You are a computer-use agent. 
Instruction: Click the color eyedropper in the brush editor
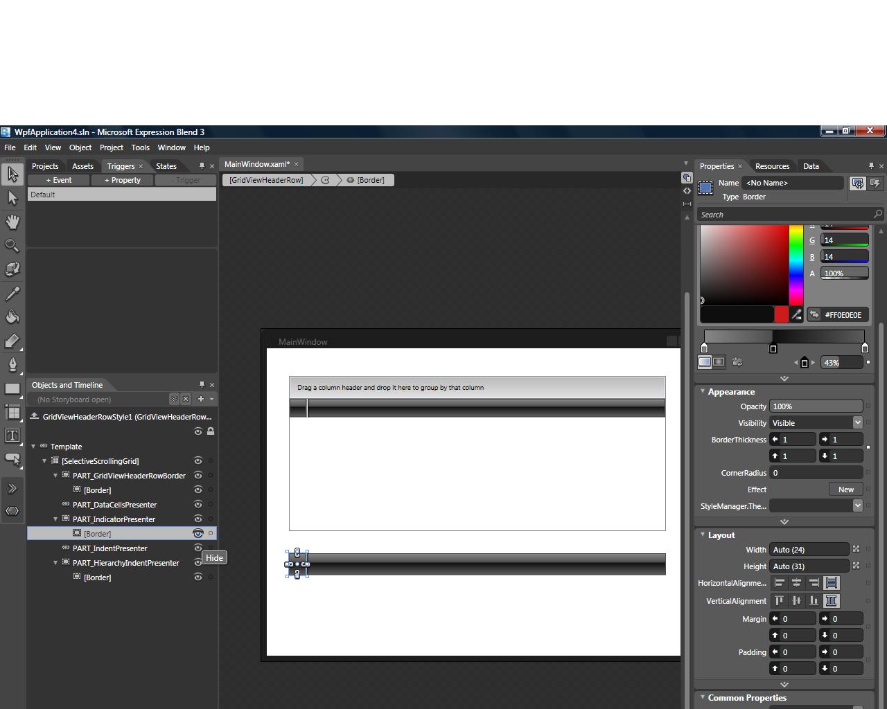(x=797, y=315)
